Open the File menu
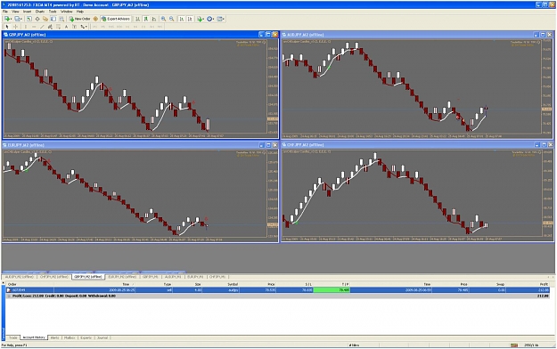This screenshot has width=557, height=349. 5,12
